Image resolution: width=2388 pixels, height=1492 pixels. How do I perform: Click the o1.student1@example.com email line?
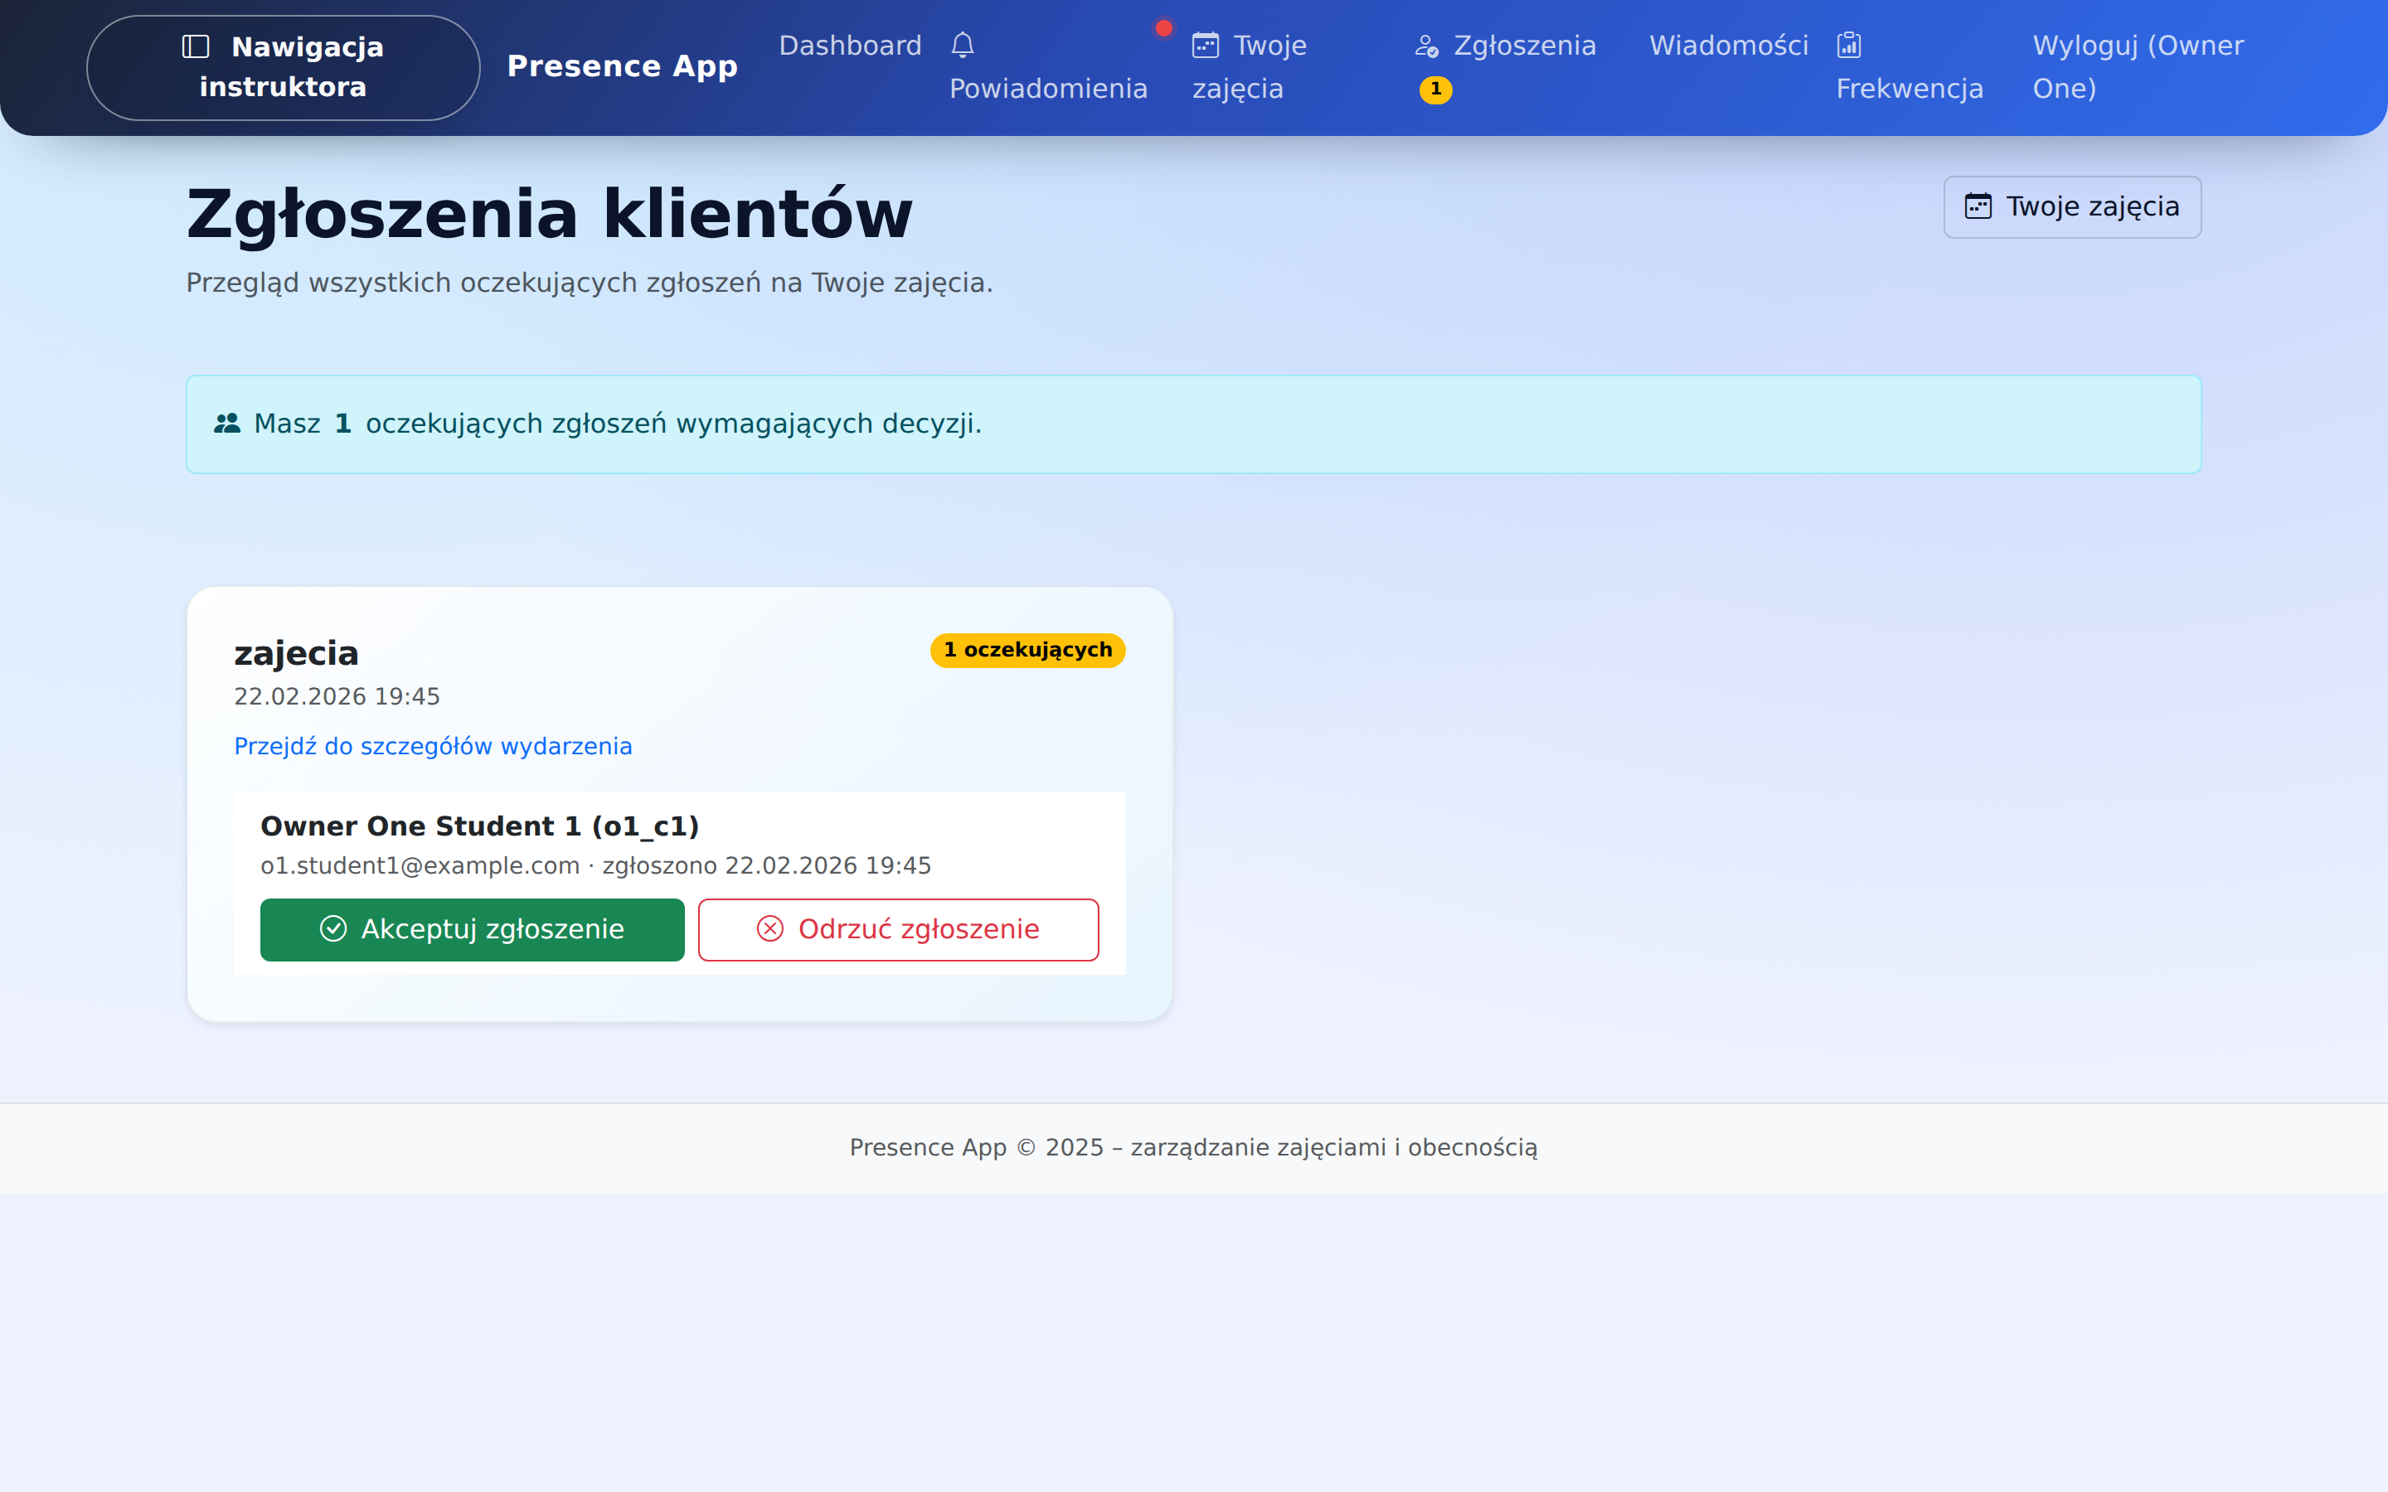point(596,866)
